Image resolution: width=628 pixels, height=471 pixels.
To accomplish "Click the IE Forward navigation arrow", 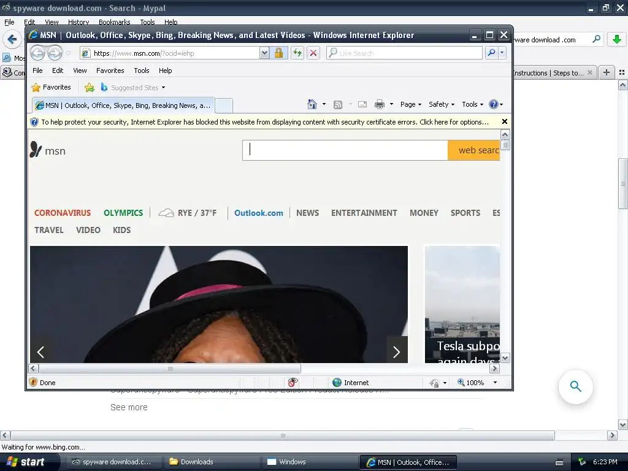I will 55,53.
